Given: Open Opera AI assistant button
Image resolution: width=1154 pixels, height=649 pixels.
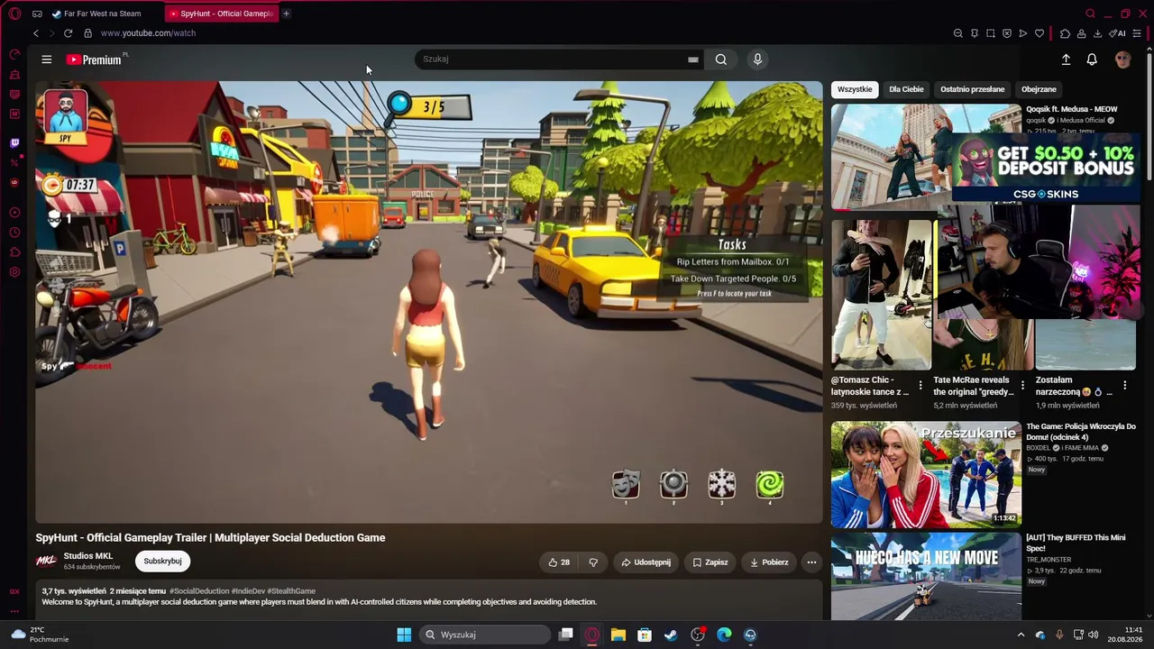Looking at the screenshot, I should click(1118, 33).
